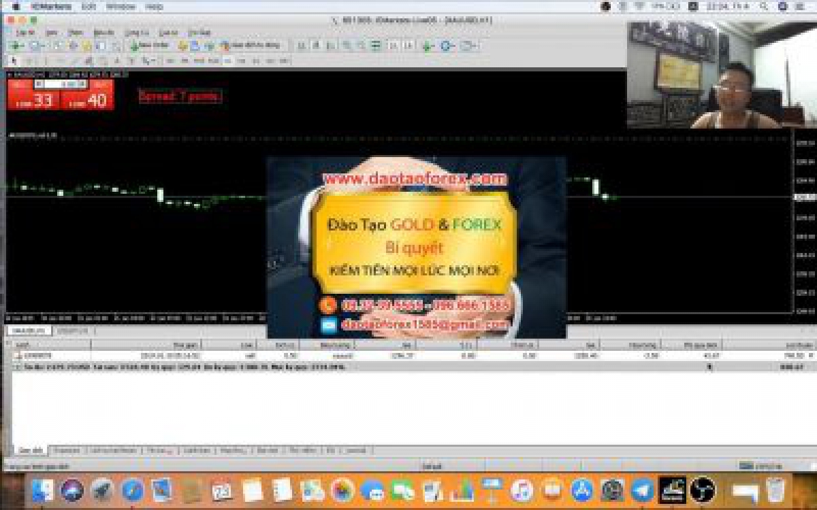Viewport: 817px width, 510px height.
Task: Select the cursor pointer tool
Action: [14, 61]
